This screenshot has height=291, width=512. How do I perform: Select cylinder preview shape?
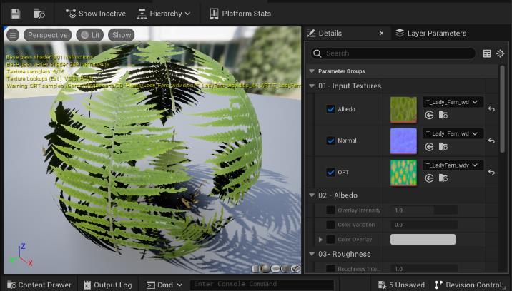[256, 268]
